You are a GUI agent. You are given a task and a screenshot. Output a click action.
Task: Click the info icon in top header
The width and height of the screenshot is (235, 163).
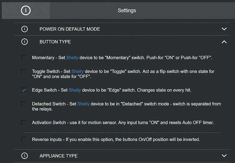(26, 11)
